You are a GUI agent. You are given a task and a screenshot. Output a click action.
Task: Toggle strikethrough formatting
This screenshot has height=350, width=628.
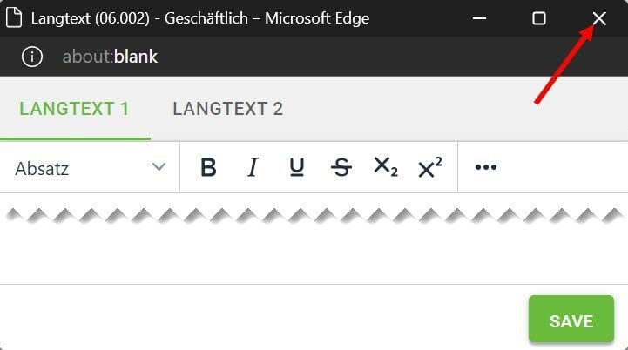[341, 167]
